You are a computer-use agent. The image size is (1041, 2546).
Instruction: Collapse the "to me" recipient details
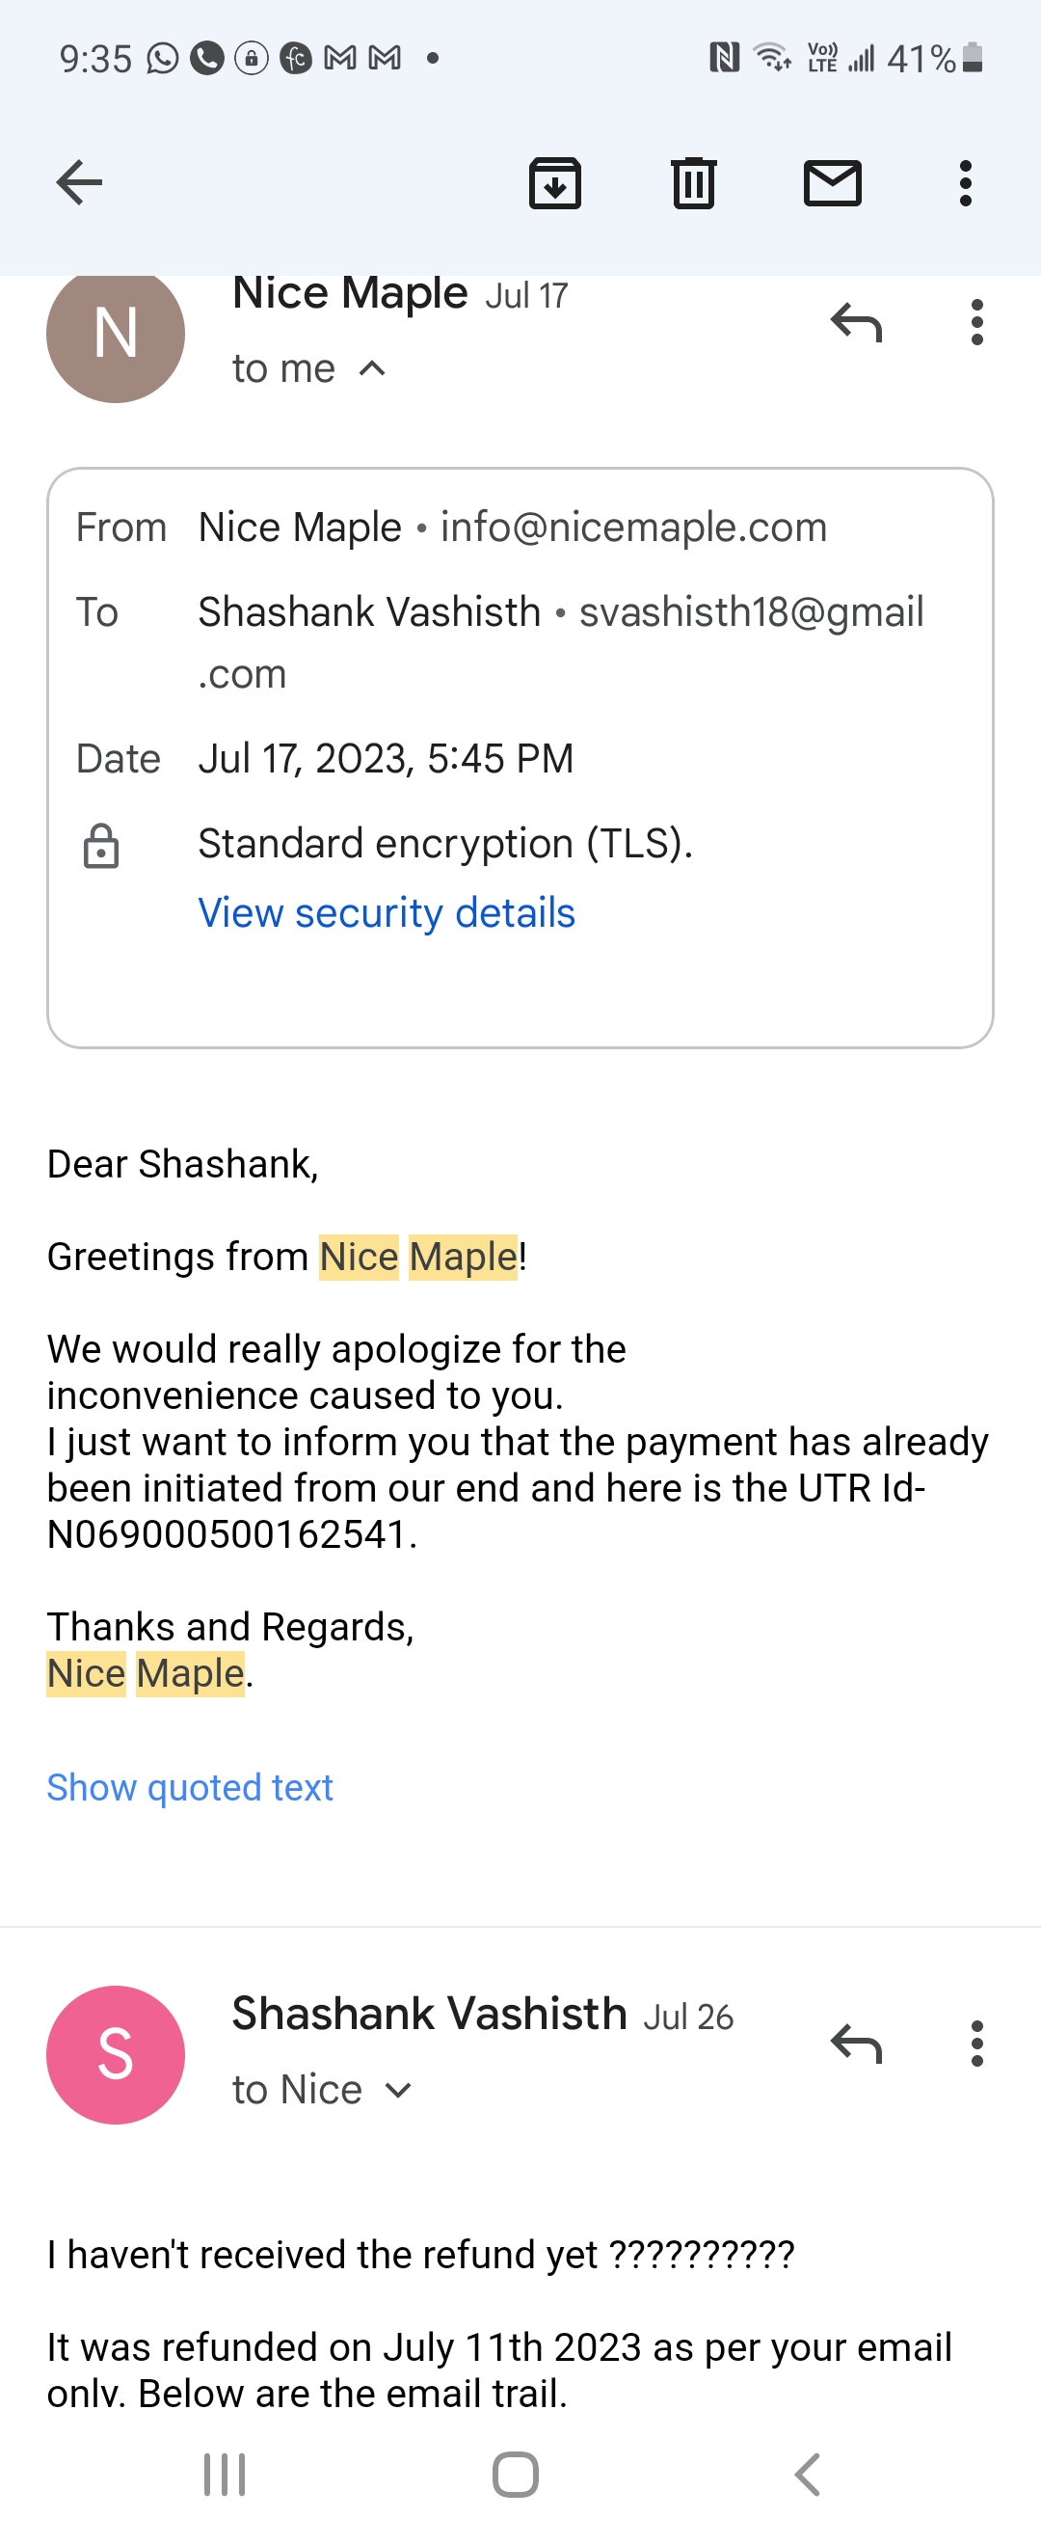click(372, 368)
